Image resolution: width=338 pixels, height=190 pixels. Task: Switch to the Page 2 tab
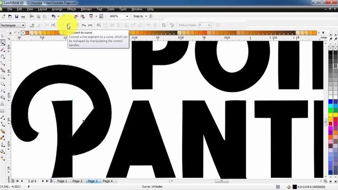tap(77, 181)
